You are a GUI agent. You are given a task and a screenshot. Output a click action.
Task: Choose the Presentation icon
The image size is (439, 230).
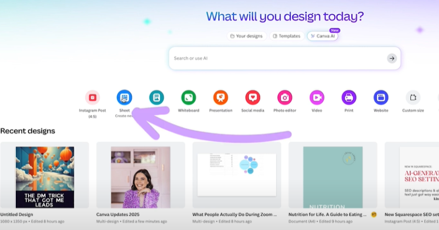pyautogui.click(x=221, y=97)
